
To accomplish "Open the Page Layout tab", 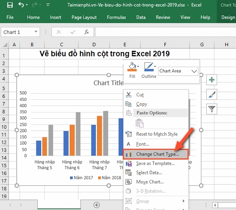I will click(84, 17).
